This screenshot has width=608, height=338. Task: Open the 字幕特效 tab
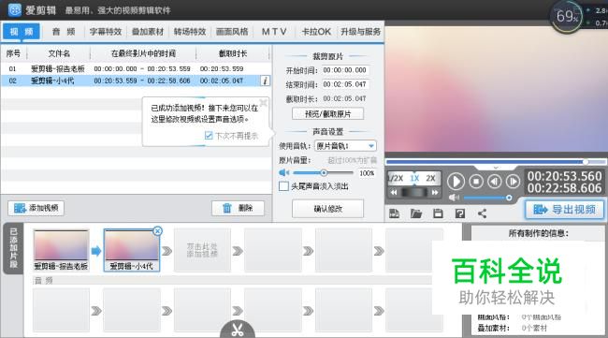click(x=106, y=32)
